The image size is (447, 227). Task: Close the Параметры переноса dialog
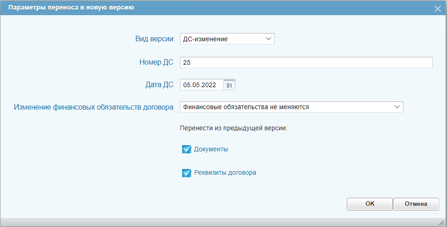[x=437, y=9]
